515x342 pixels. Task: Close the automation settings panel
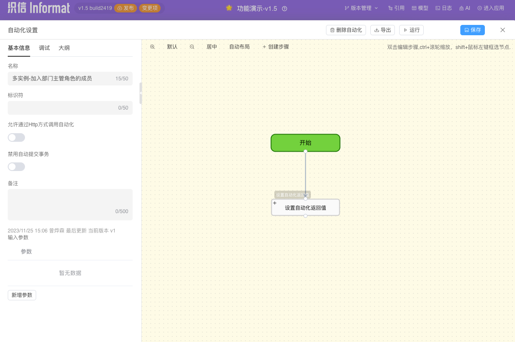[x=503, y=30]
